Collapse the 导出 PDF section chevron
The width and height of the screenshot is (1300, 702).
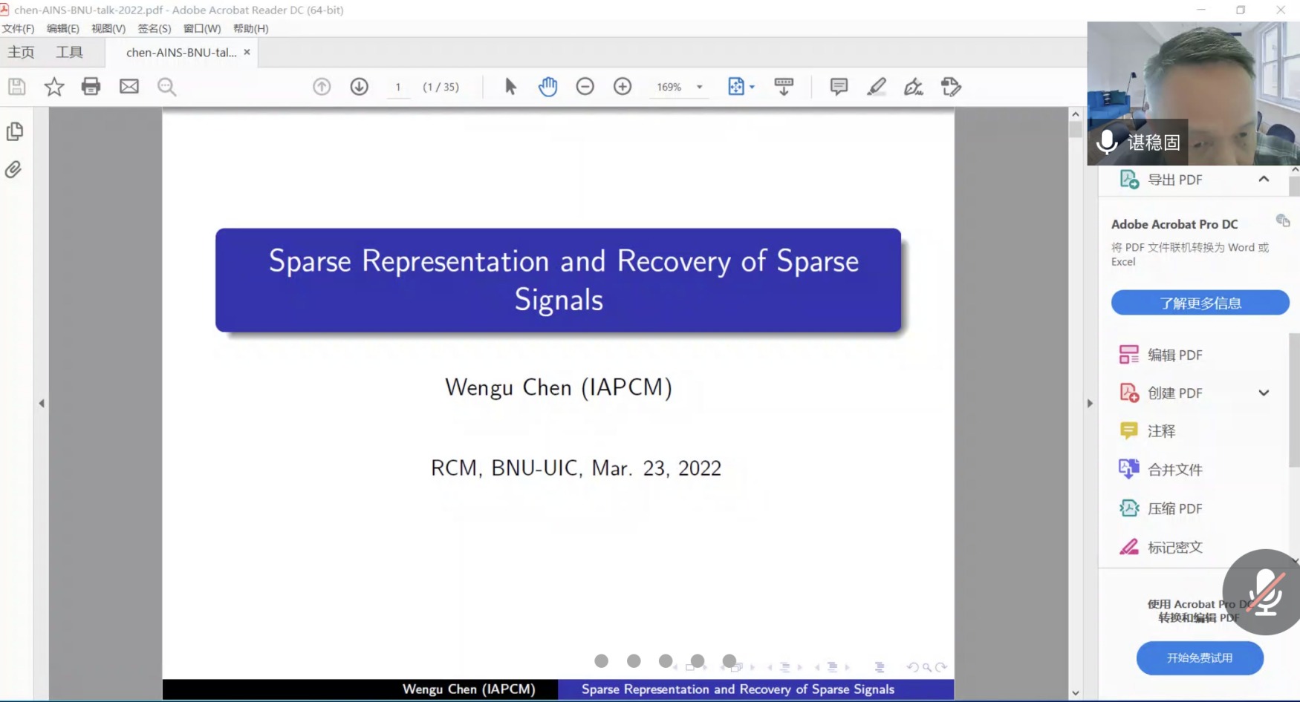click(x=1264, y=180)
